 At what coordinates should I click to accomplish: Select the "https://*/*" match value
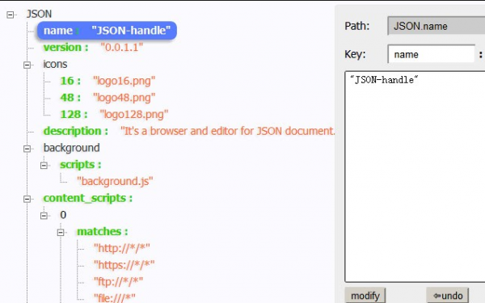124,265
